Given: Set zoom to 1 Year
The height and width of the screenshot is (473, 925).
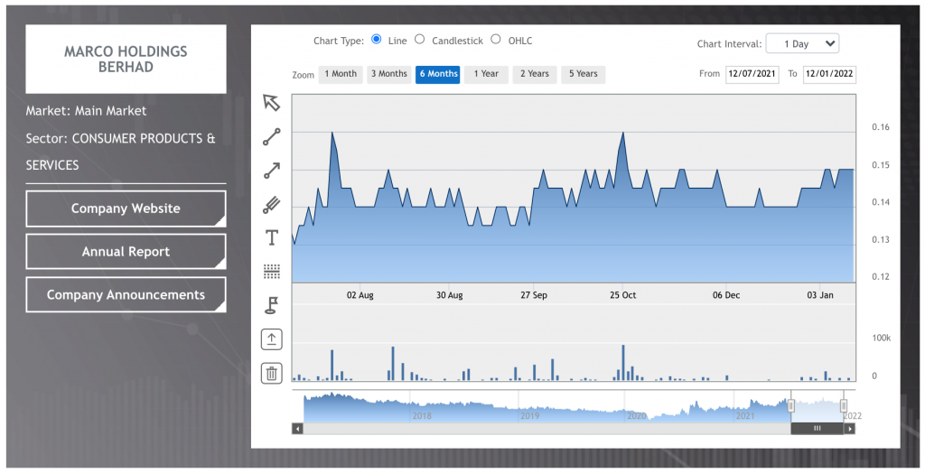Looking at the screenshot, I should coord(486,74).
